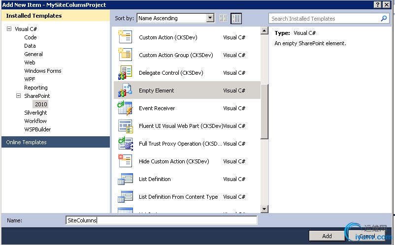Collapse the SharePoint tree node
The image size is (395, 245).
(x=18, y=96)
